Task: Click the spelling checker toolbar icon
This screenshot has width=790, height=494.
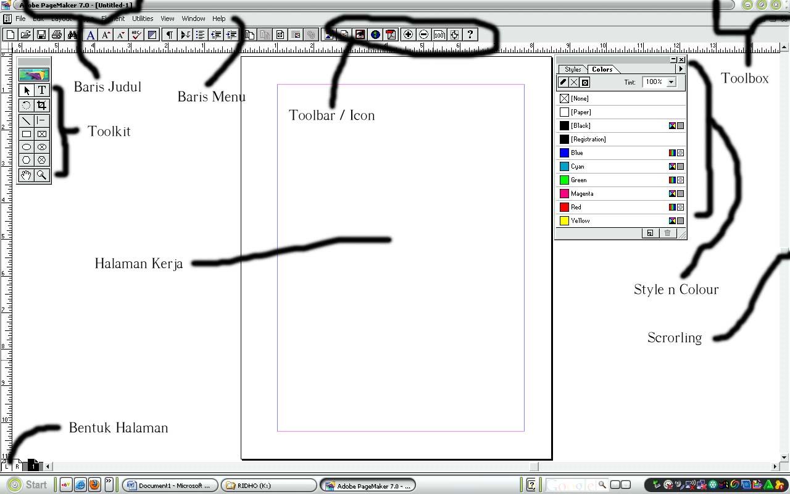Action: point(136,35)
